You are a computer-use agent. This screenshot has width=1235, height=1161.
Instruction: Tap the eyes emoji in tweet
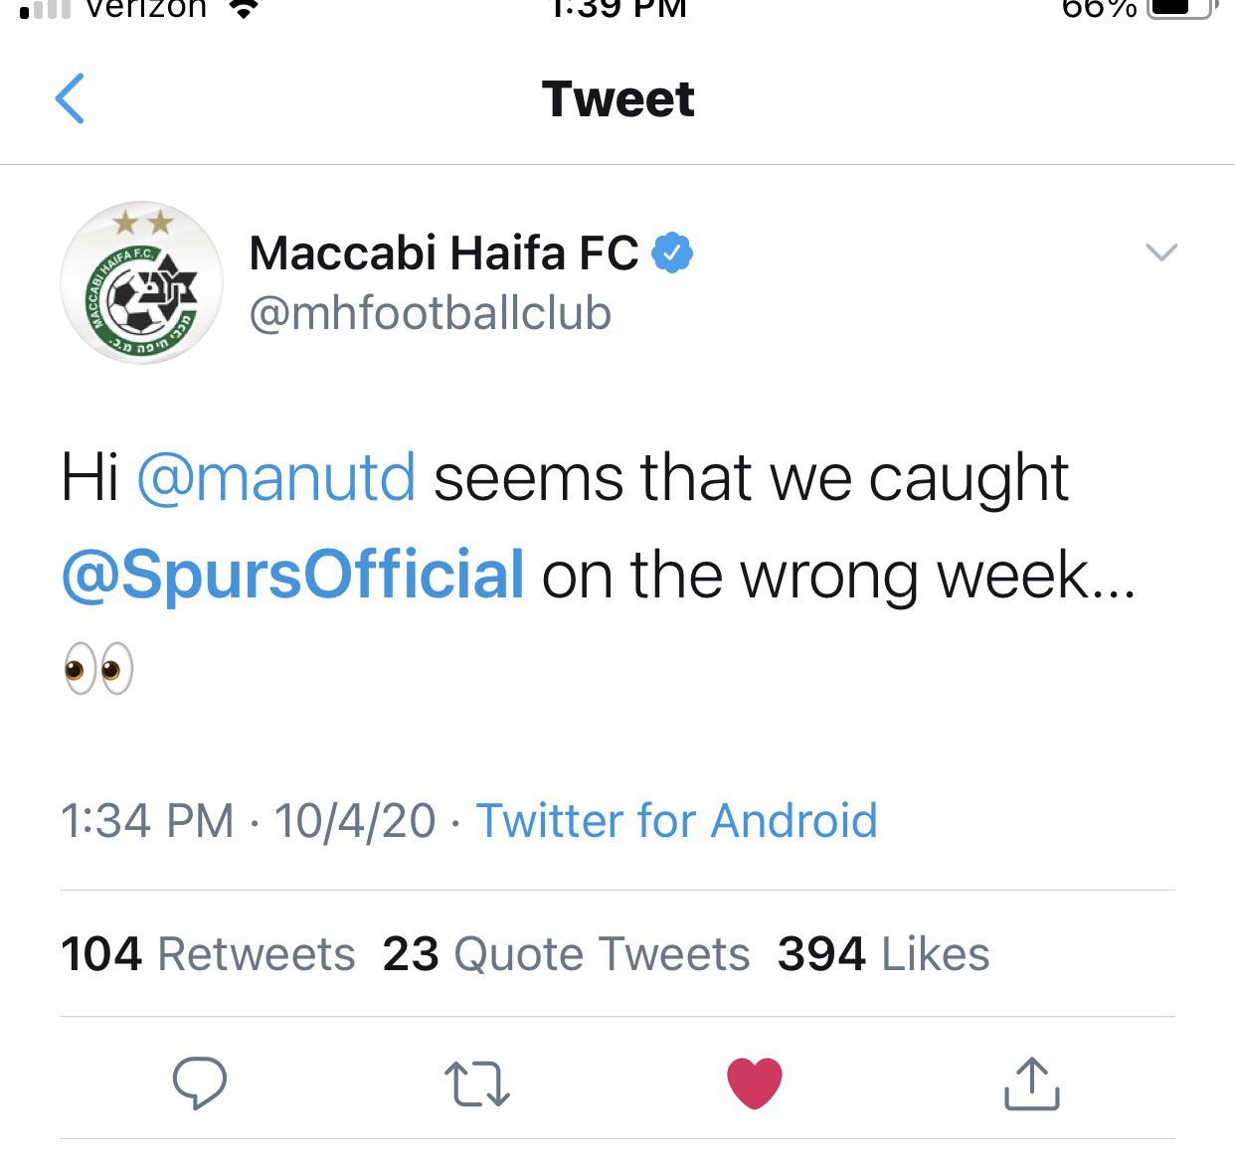click(x=97, y=667)
